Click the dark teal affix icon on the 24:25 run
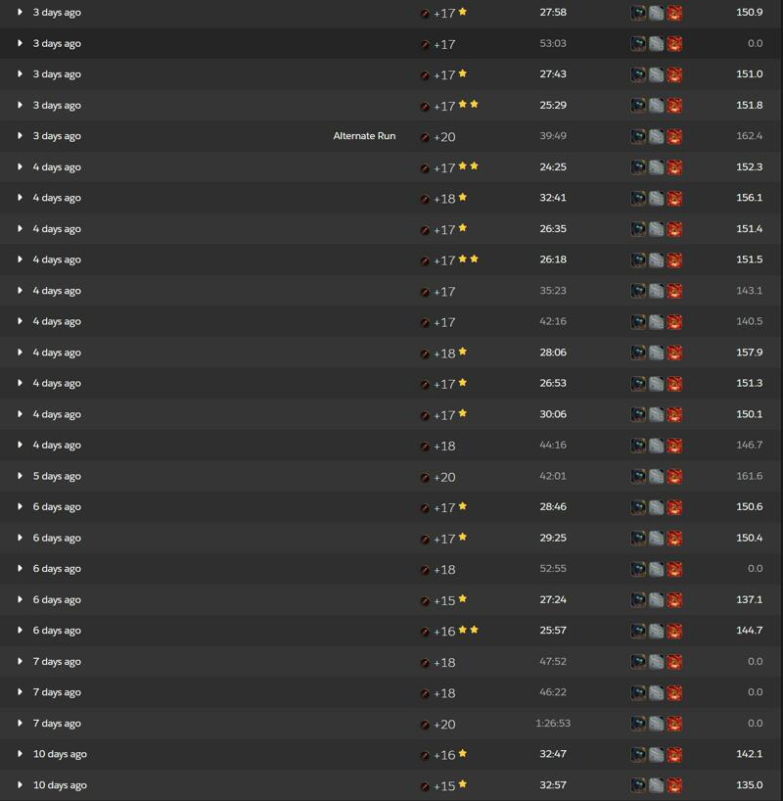783x801 pixels. click(638, 167)
